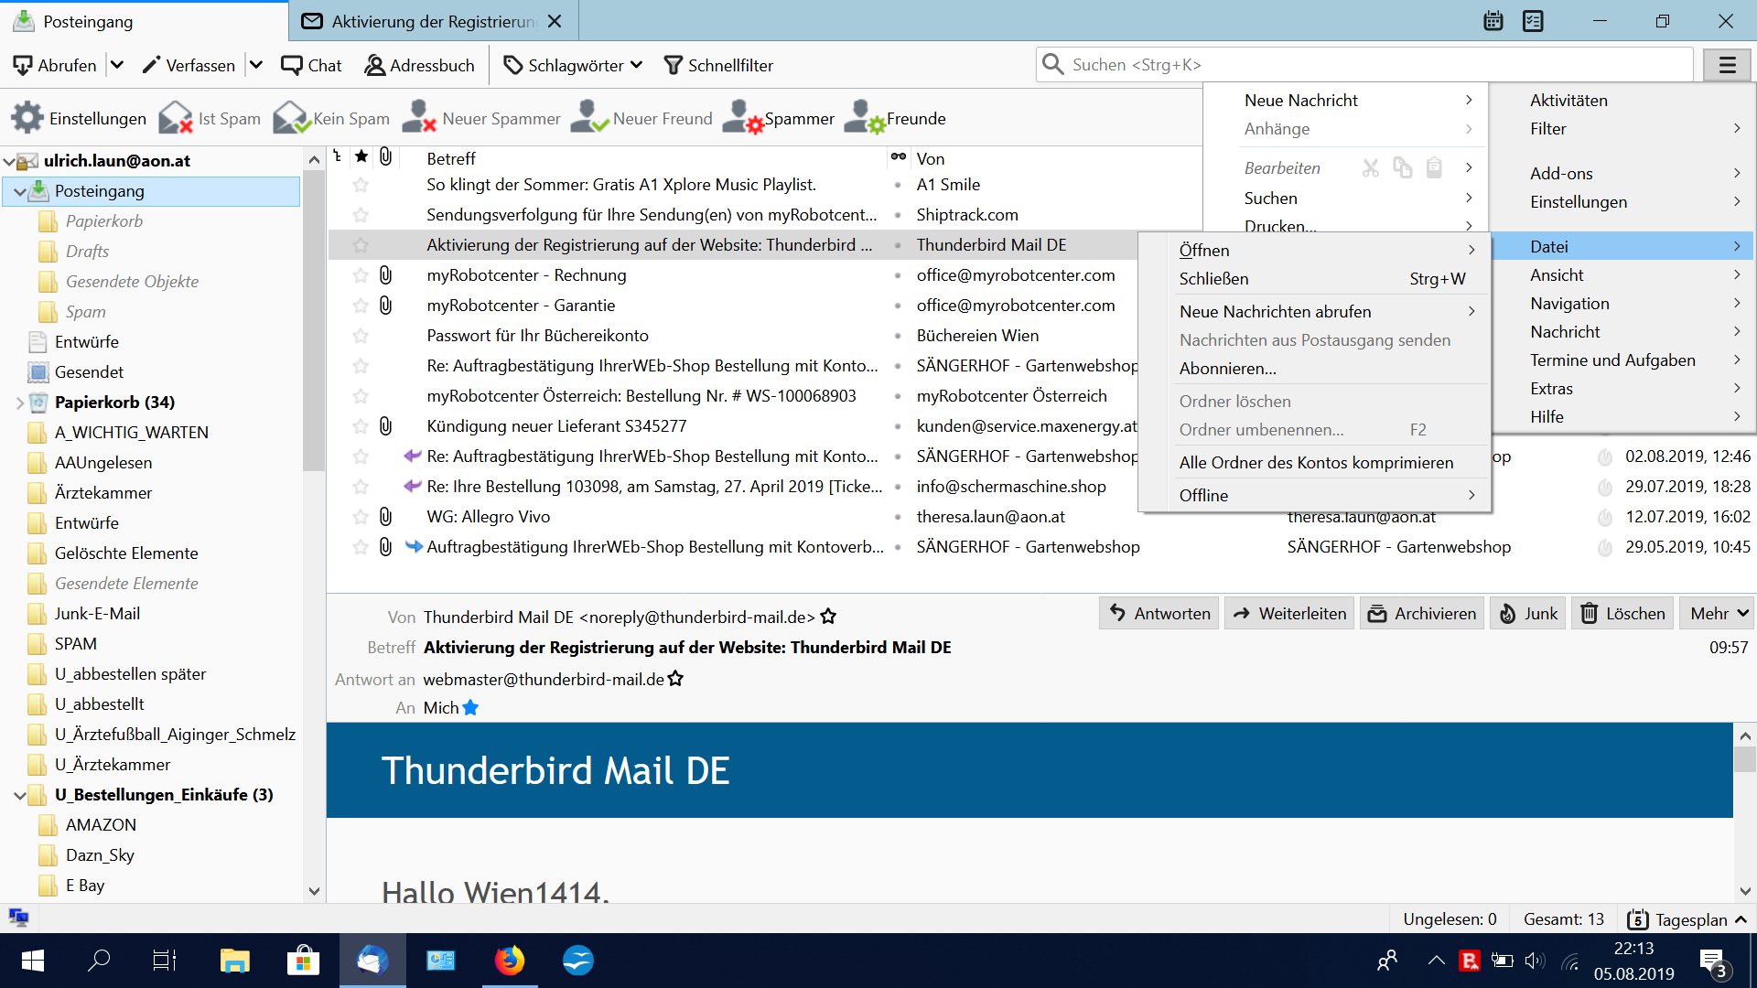Image resolution: width=1757 pixels, height=988 pixels.
Task: Click the Junk flame button
Action: pyautogui.click(x=1528, y=613)
